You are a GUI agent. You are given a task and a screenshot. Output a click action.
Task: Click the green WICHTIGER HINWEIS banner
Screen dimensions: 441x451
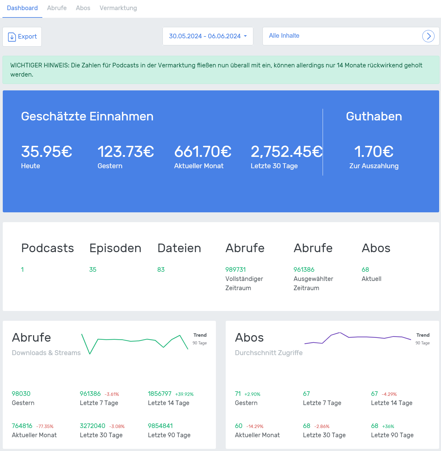tap(221, 70)
